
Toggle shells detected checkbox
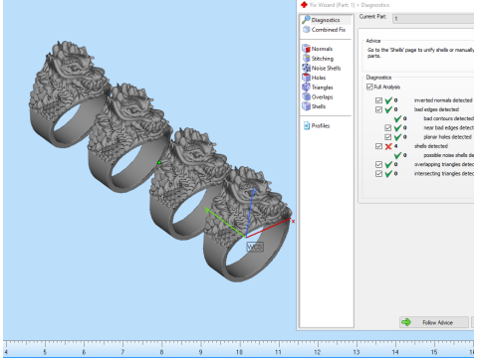[378, 146]
